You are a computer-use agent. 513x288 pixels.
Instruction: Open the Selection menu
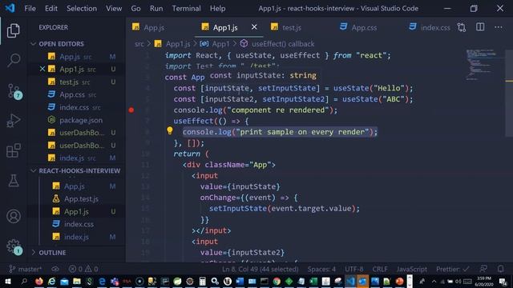click(x=82, y=9)
